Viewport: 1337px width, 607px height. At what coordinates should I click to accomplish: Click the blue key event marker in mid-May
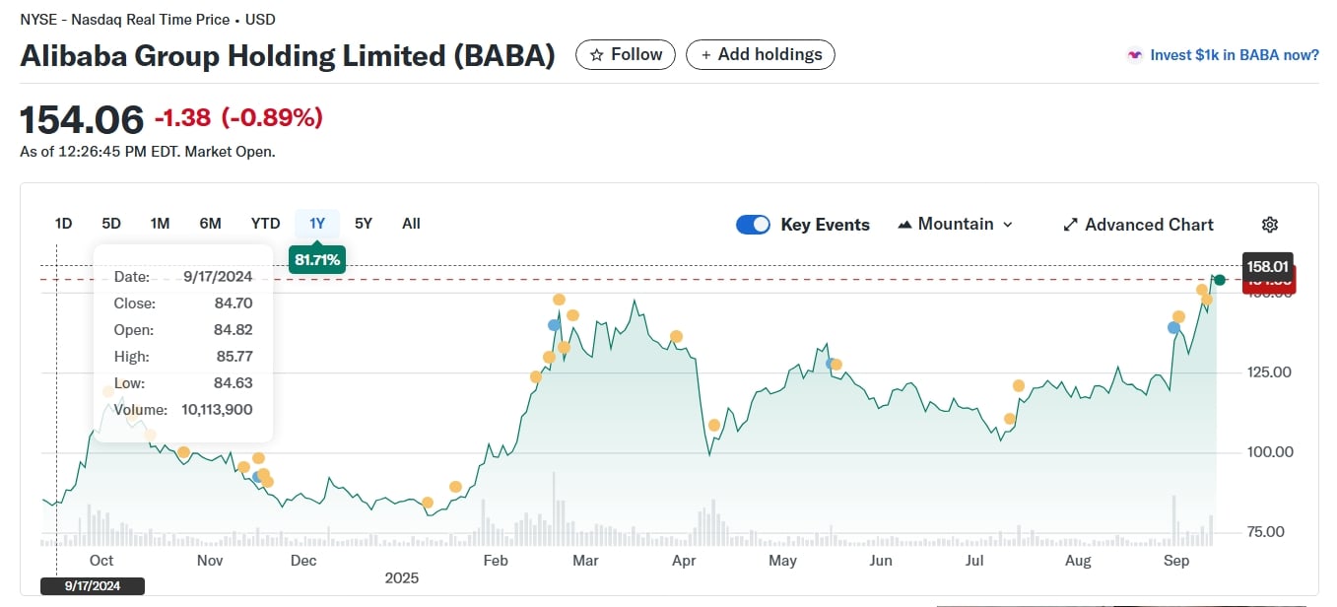(x=830, y=364)
